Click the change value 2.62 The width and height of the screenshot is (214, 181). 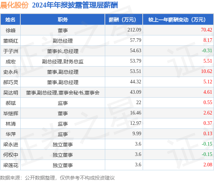pos(208,113)
